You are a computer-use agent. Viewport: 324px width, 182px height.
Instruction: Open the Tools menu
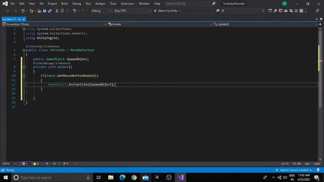pyautogui.click(x=113, y=4)
